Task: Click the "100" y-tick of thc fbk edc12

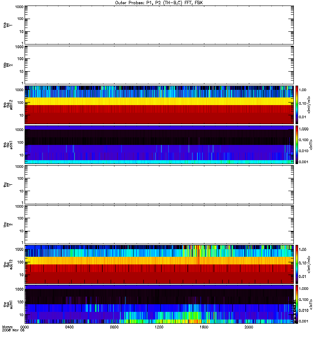Action: tap(20, 262)
